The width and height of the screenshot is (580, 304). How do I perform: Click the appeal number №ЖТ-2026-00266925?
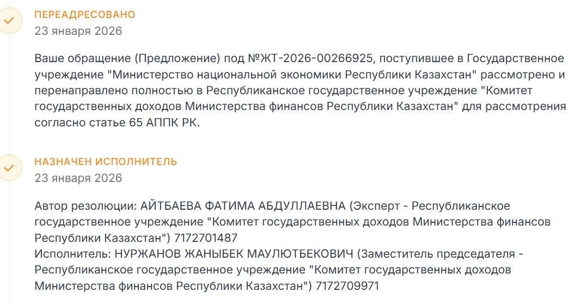(x=311, y=58)
